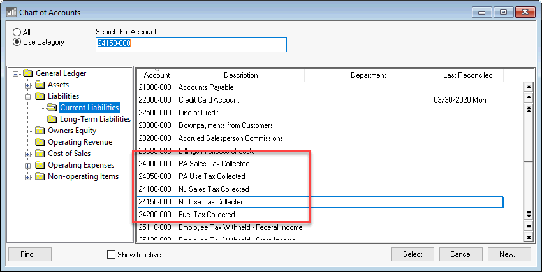The height and width of the screenshot is (272, 542).
Task: Jump to bottom of account list
Action: 527,237
